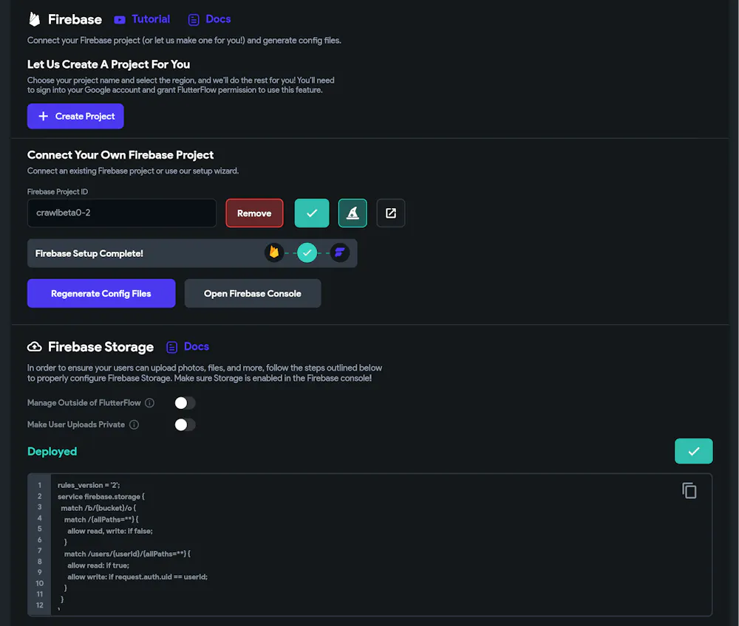Enable Make User Uploads Private switch
Viewport: 739px width, 626px height.
185,424
